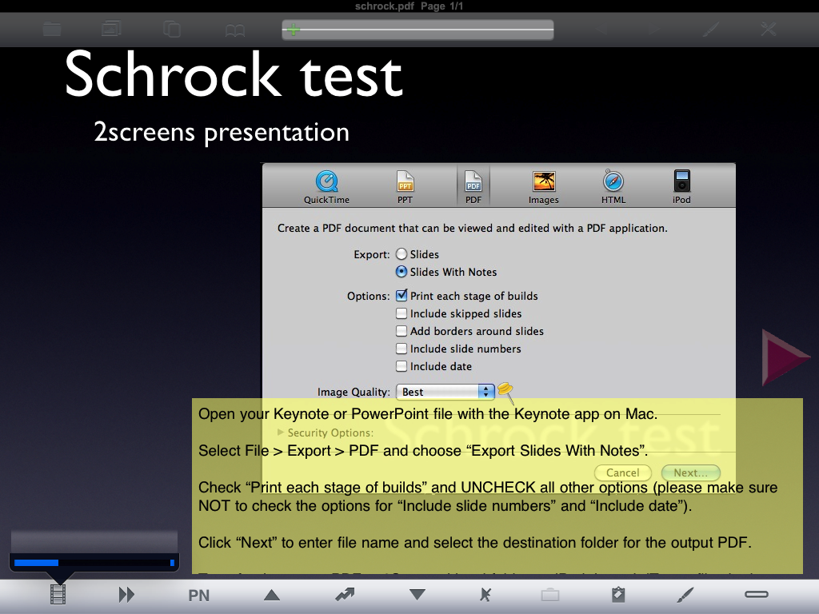Tap the brush icon in bottom toolbar
819x614 pixels.
click(685, 594)
